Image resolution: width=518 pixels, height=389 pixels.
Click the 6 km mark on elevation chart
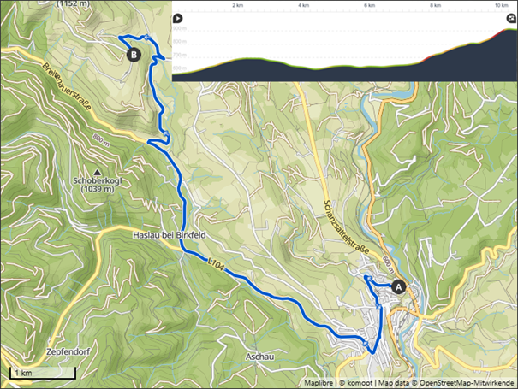tap(369, 5)
